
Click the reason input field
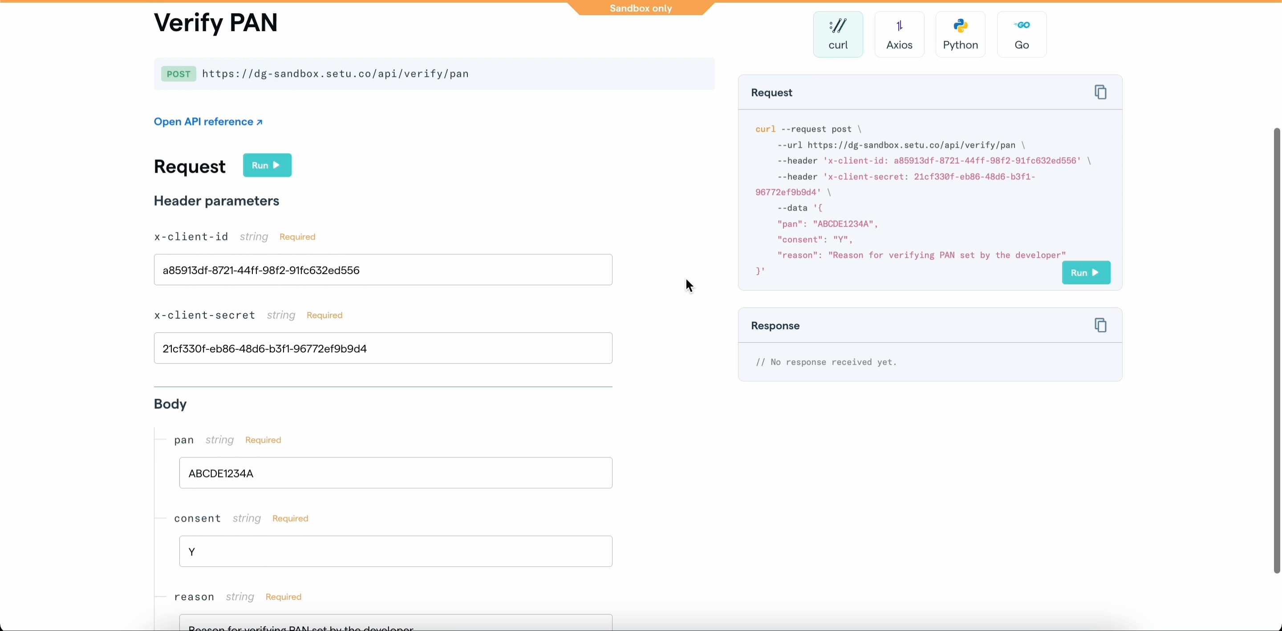click(395, 624)
